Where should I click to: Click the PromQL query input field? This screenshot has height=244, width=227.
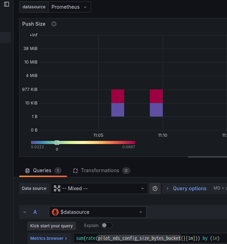(x=150, y=238)
